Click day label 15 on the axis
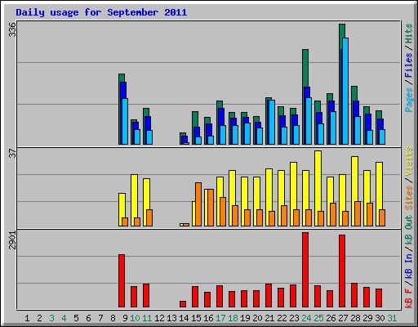 196,318
